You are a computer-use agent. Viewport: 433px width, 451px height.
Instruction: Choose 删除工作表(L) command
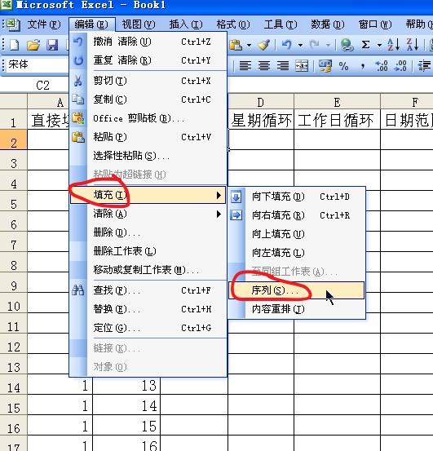[x=148, y=251]
